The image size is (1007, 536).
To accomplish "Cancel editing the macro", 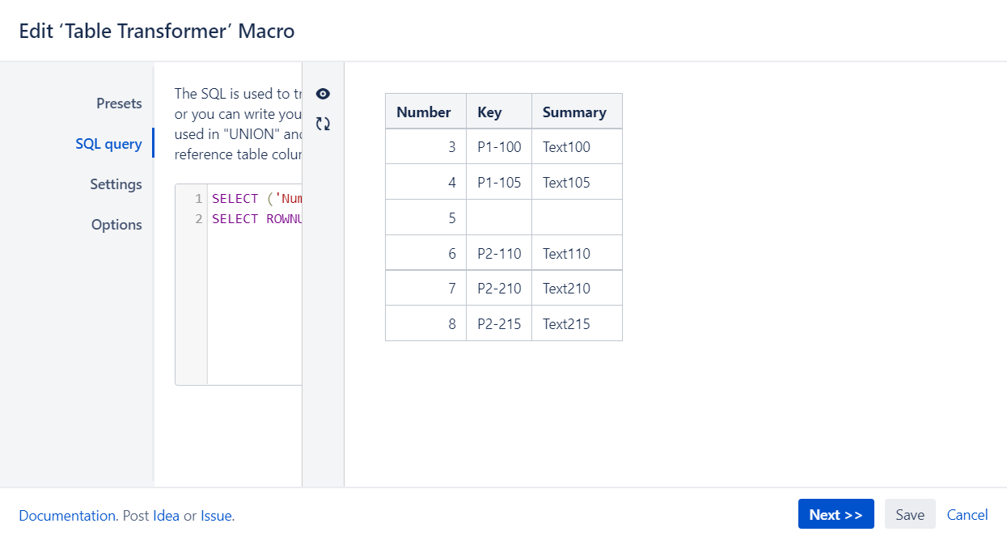I will (x=967, y=514).
